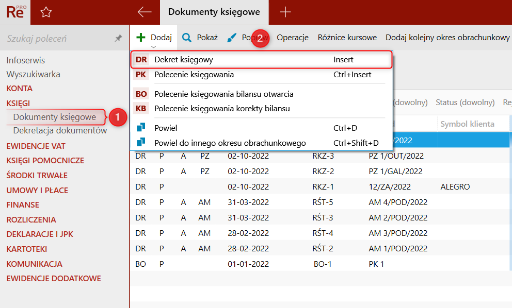The image size is (512, 308).
Task: Click the pin icon in search box
Action: pos(118,39)
